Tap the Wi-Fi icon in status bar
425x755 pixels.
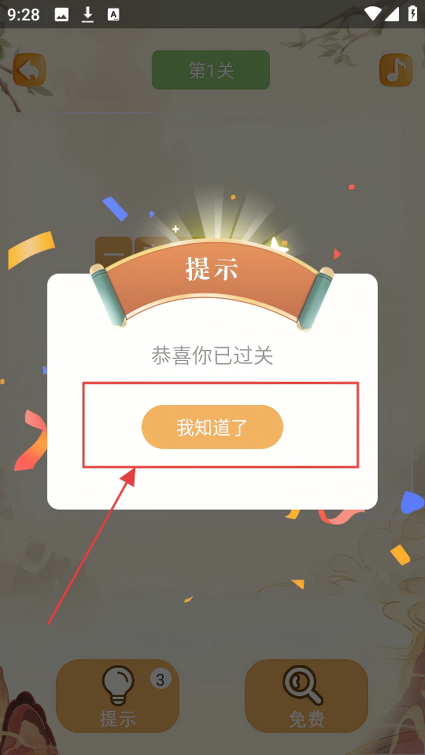(x=372, y=14)
